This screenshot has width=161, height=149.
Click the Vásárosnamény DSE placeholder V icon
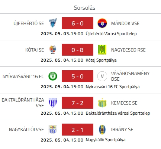click(102, 76)
